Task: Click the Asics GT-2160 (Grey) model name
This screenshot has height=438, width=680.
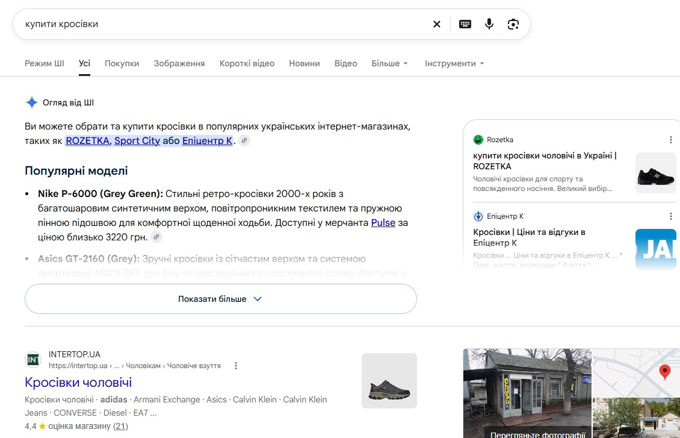Action: [89, 258]
